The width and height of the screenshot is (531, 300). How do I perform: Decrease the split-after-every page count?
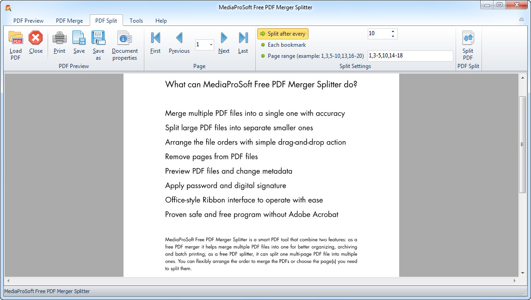393,36
